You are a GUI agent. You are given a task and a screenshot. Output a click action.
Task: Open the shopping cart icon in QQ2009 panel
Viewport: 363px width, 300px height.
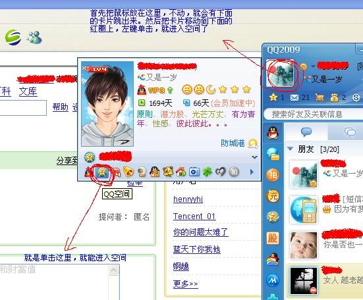(320, 98)
